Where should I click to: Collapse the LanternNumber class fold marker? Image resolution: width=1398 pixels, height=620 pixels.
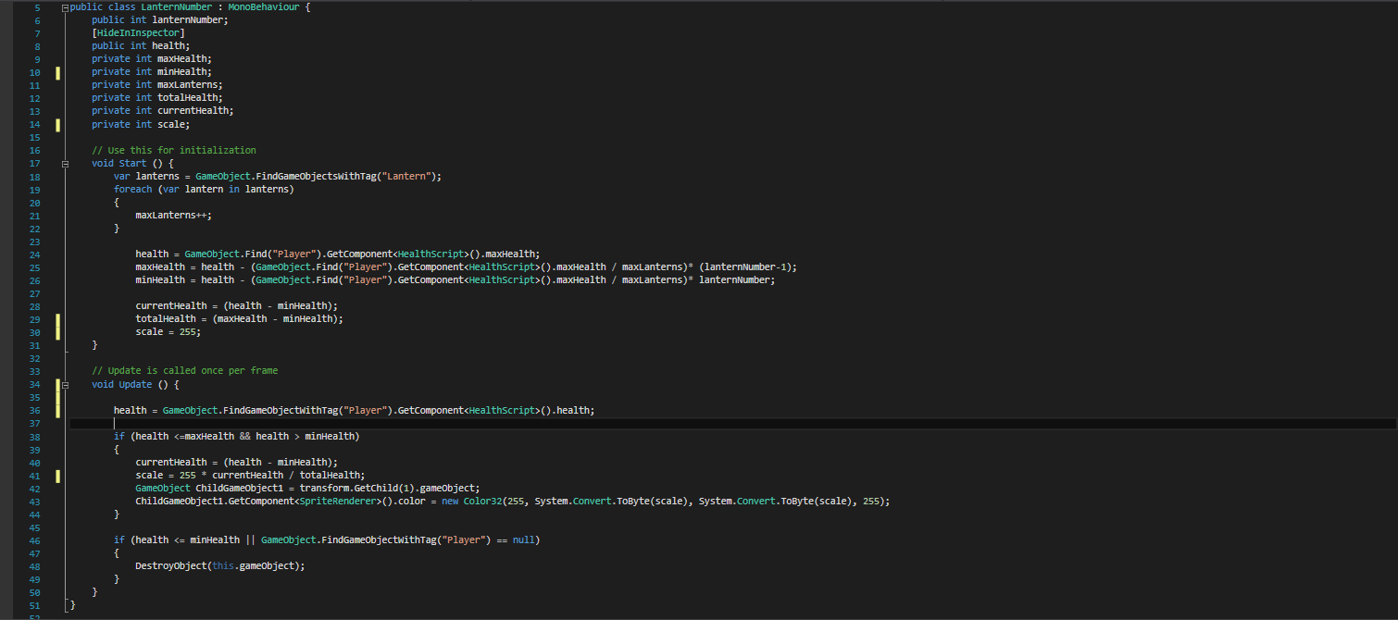64,6
